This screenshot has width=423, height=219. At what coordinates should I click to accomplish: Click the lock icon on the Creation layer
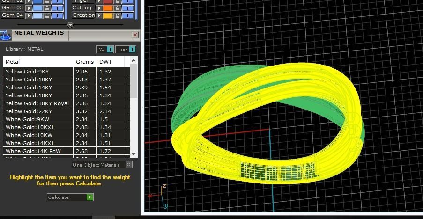click(x=118, y=15)
